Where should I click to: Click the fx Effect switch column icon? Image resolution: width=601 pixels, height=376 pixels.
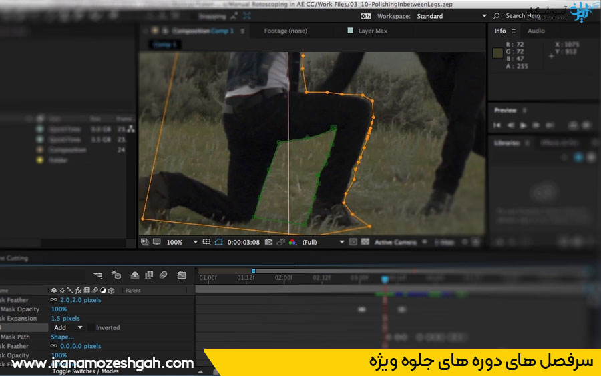pos(78,290)
